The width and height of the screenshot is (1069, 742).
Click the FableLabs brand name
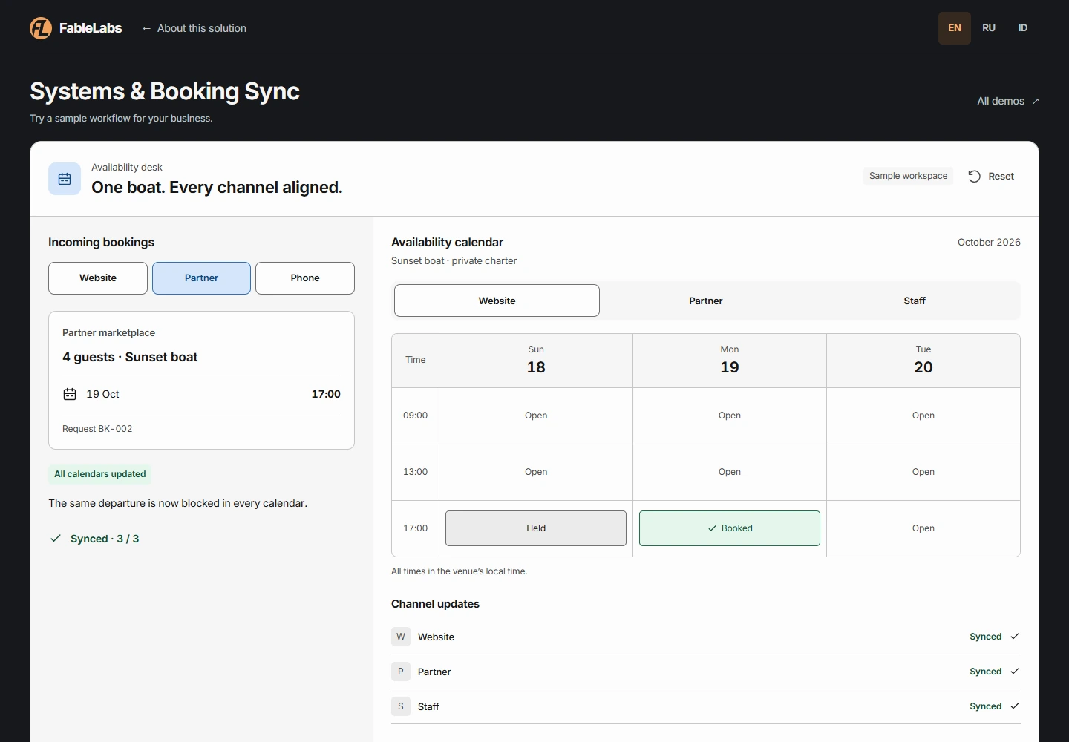91,28
